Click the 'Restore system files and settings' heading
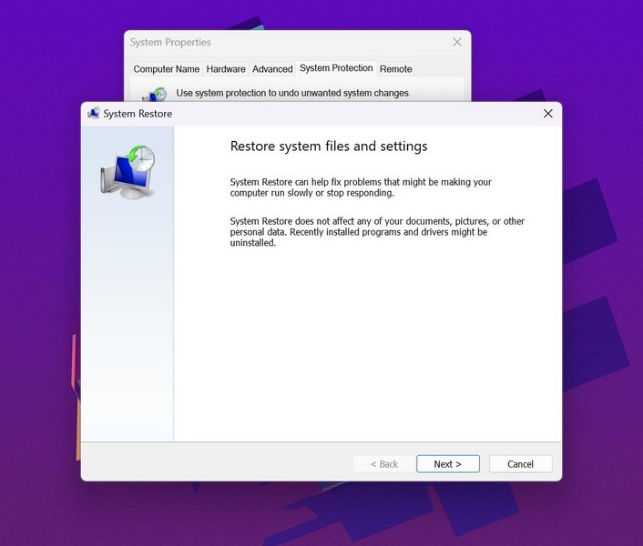The width and height of the screenshot is (643, 546). [329, 146]
